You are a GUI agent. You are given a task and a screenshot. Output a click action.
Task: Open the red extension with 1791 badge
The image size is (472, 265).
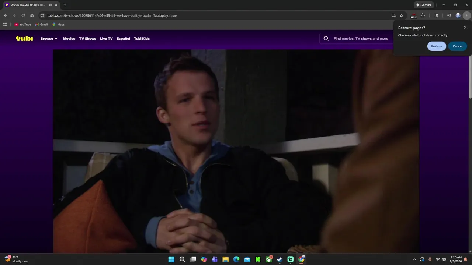(x=413, y=16)
